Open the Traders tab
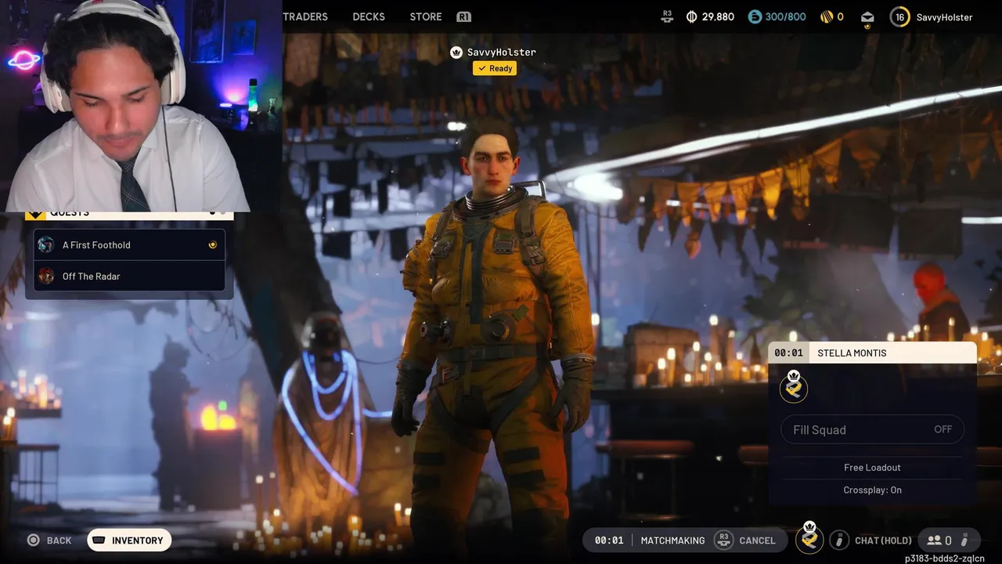 305,16
